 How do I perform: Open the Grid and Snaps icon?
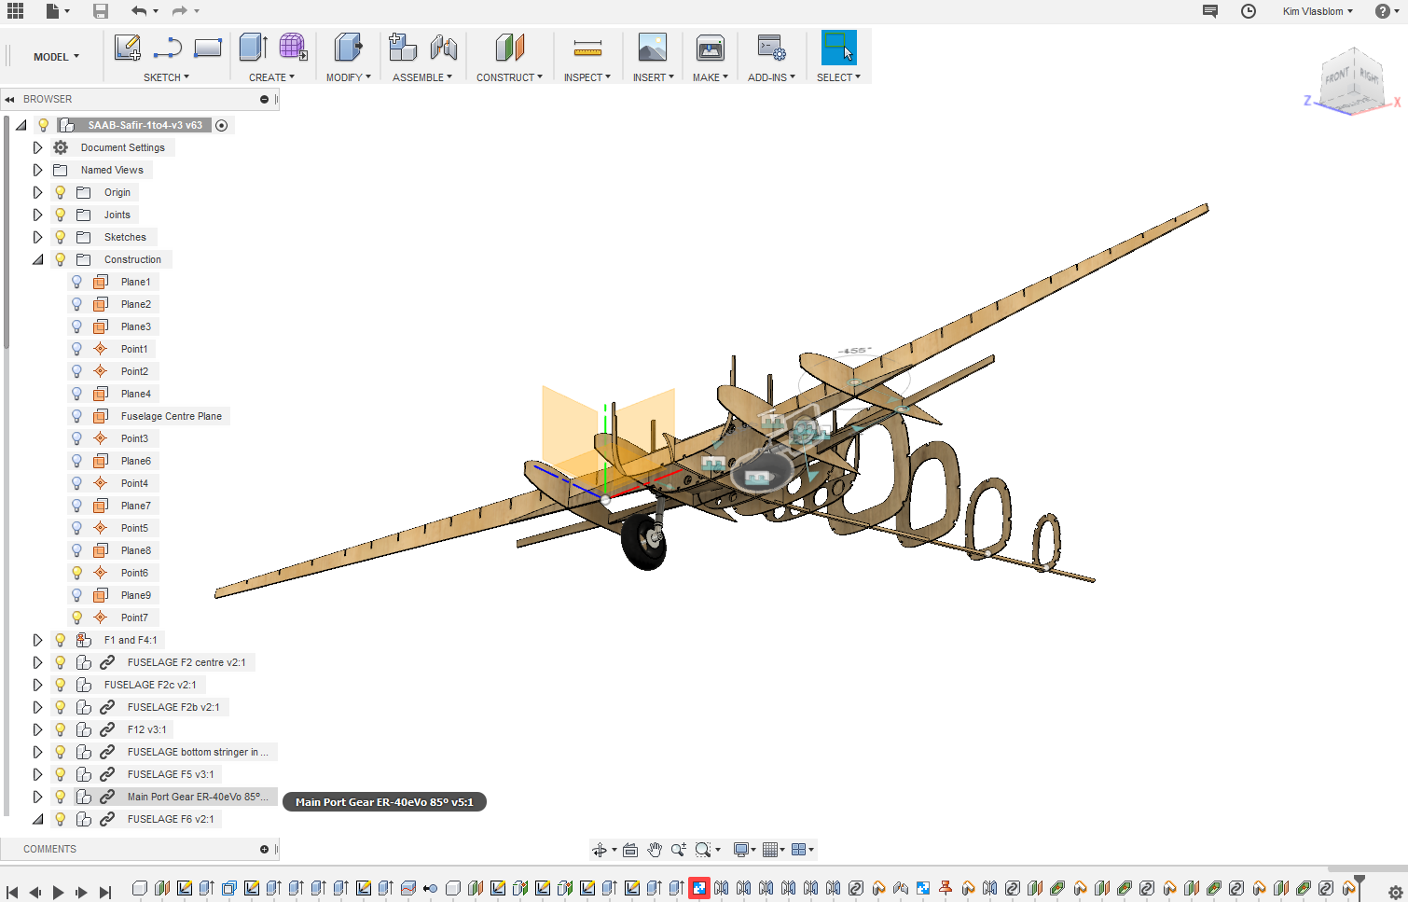[770, 850]
